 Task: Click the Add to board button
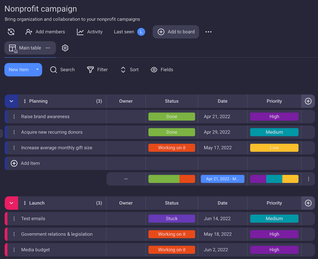click(x=176, y=32)
